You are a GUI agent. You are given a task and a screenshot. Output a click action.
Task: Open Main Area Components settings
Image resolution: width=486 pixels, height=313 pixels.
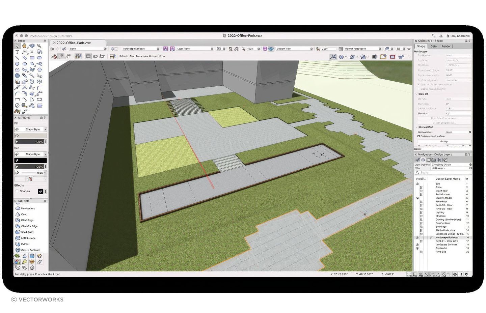click(444, 118)
